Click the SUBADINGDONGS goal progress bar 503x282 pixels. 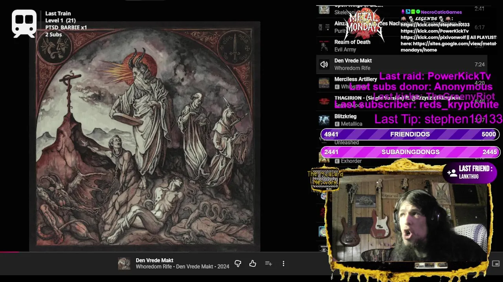tap(410, 152)
